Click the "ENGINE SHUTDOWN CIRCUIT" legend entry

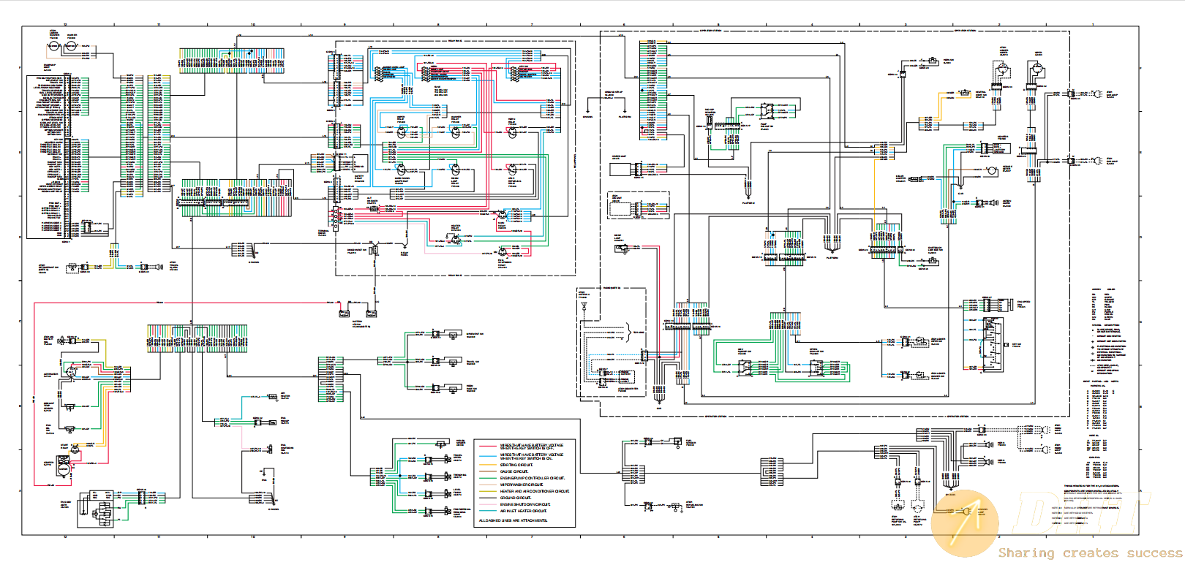pyautogui.click(x=525, y=504)
